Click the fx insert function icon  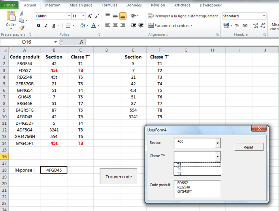(x=82, y=42)
